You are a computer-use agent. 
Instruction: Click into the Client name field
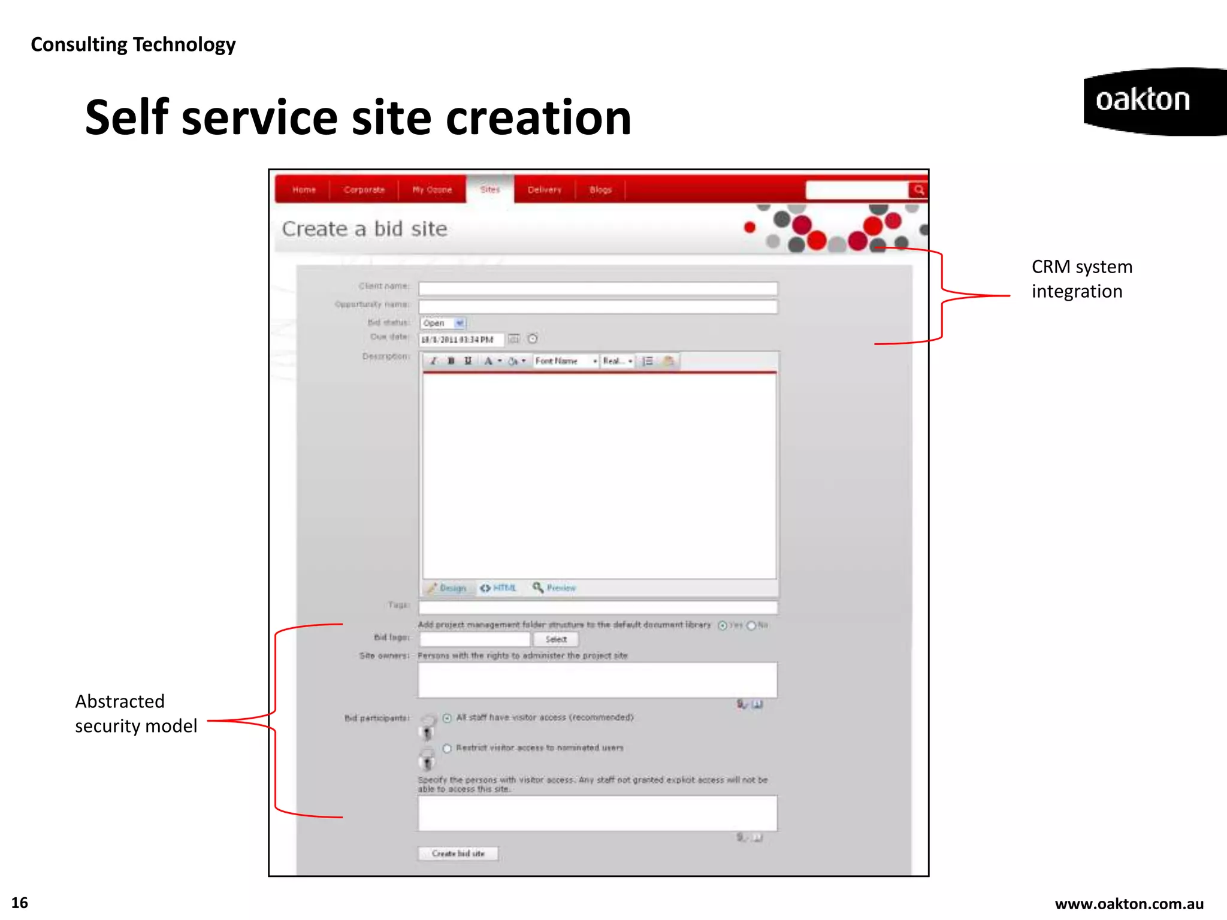(x=598, y=289)
